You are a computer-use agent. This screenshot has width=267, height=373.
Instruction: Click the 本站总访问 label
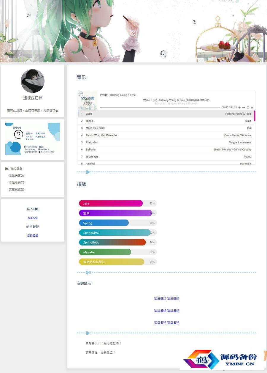coord(17,182)
